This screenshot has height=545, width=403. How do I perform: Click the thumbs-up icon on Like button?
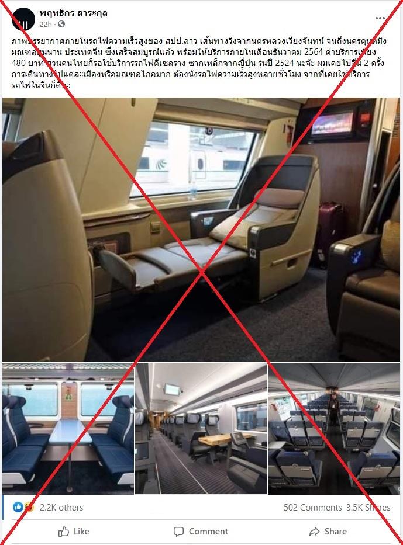[x=63, y=532]
